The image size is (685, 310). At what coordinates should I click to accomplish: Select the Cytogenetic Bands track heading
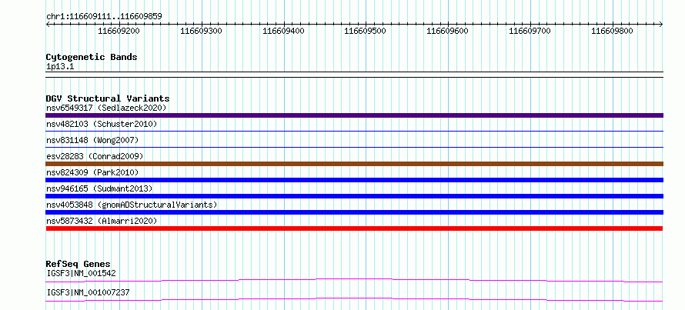pos(92,57)
